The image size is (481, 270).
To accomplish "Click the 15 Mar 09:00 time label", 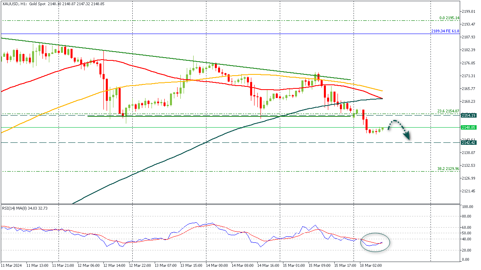I will click(x=319, y=265).
